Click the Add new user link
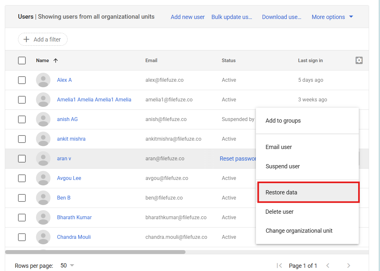This screenshot has height=271, width=380. click(187, 17)
